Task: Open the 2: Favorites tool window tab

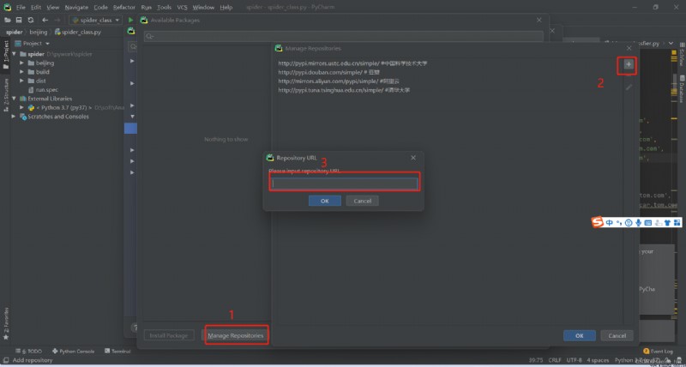Action: pyautogui.click(x=6, y=323)
